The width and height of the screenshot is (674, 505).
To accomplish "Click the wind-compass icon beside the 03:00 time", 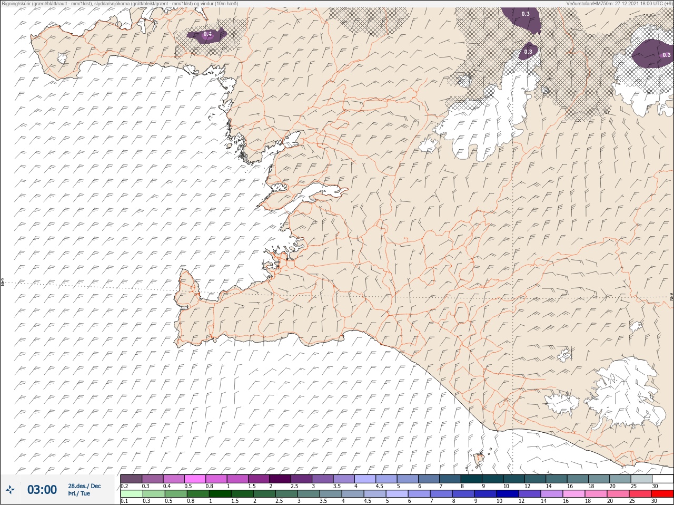I will pos(10,490).
